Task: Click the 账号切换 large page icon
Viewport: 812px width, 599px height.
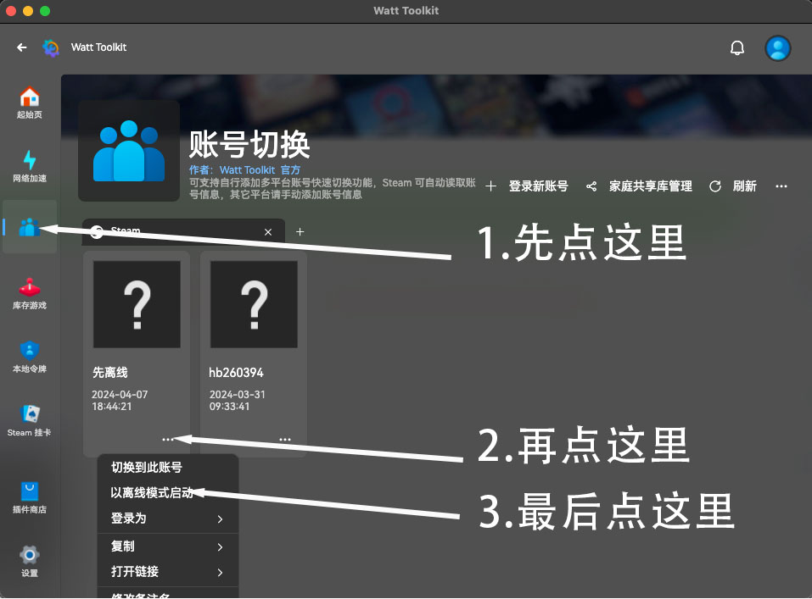Action: [129, 151]
